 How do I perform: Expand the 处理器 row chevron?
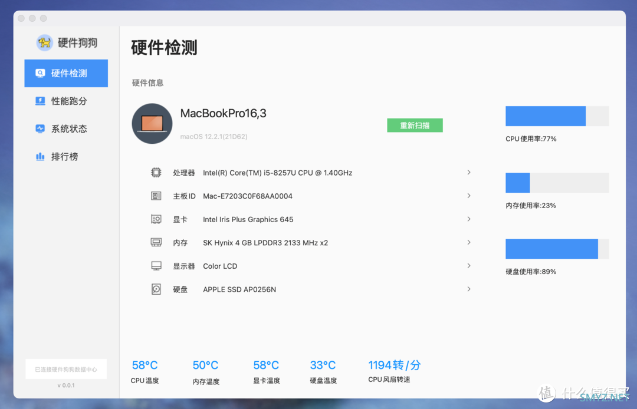[469, 173]
